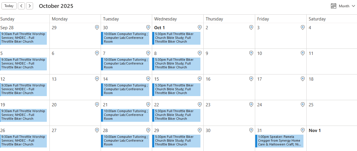
Task: Select the Nov 1 date cell
Action: 332,141
